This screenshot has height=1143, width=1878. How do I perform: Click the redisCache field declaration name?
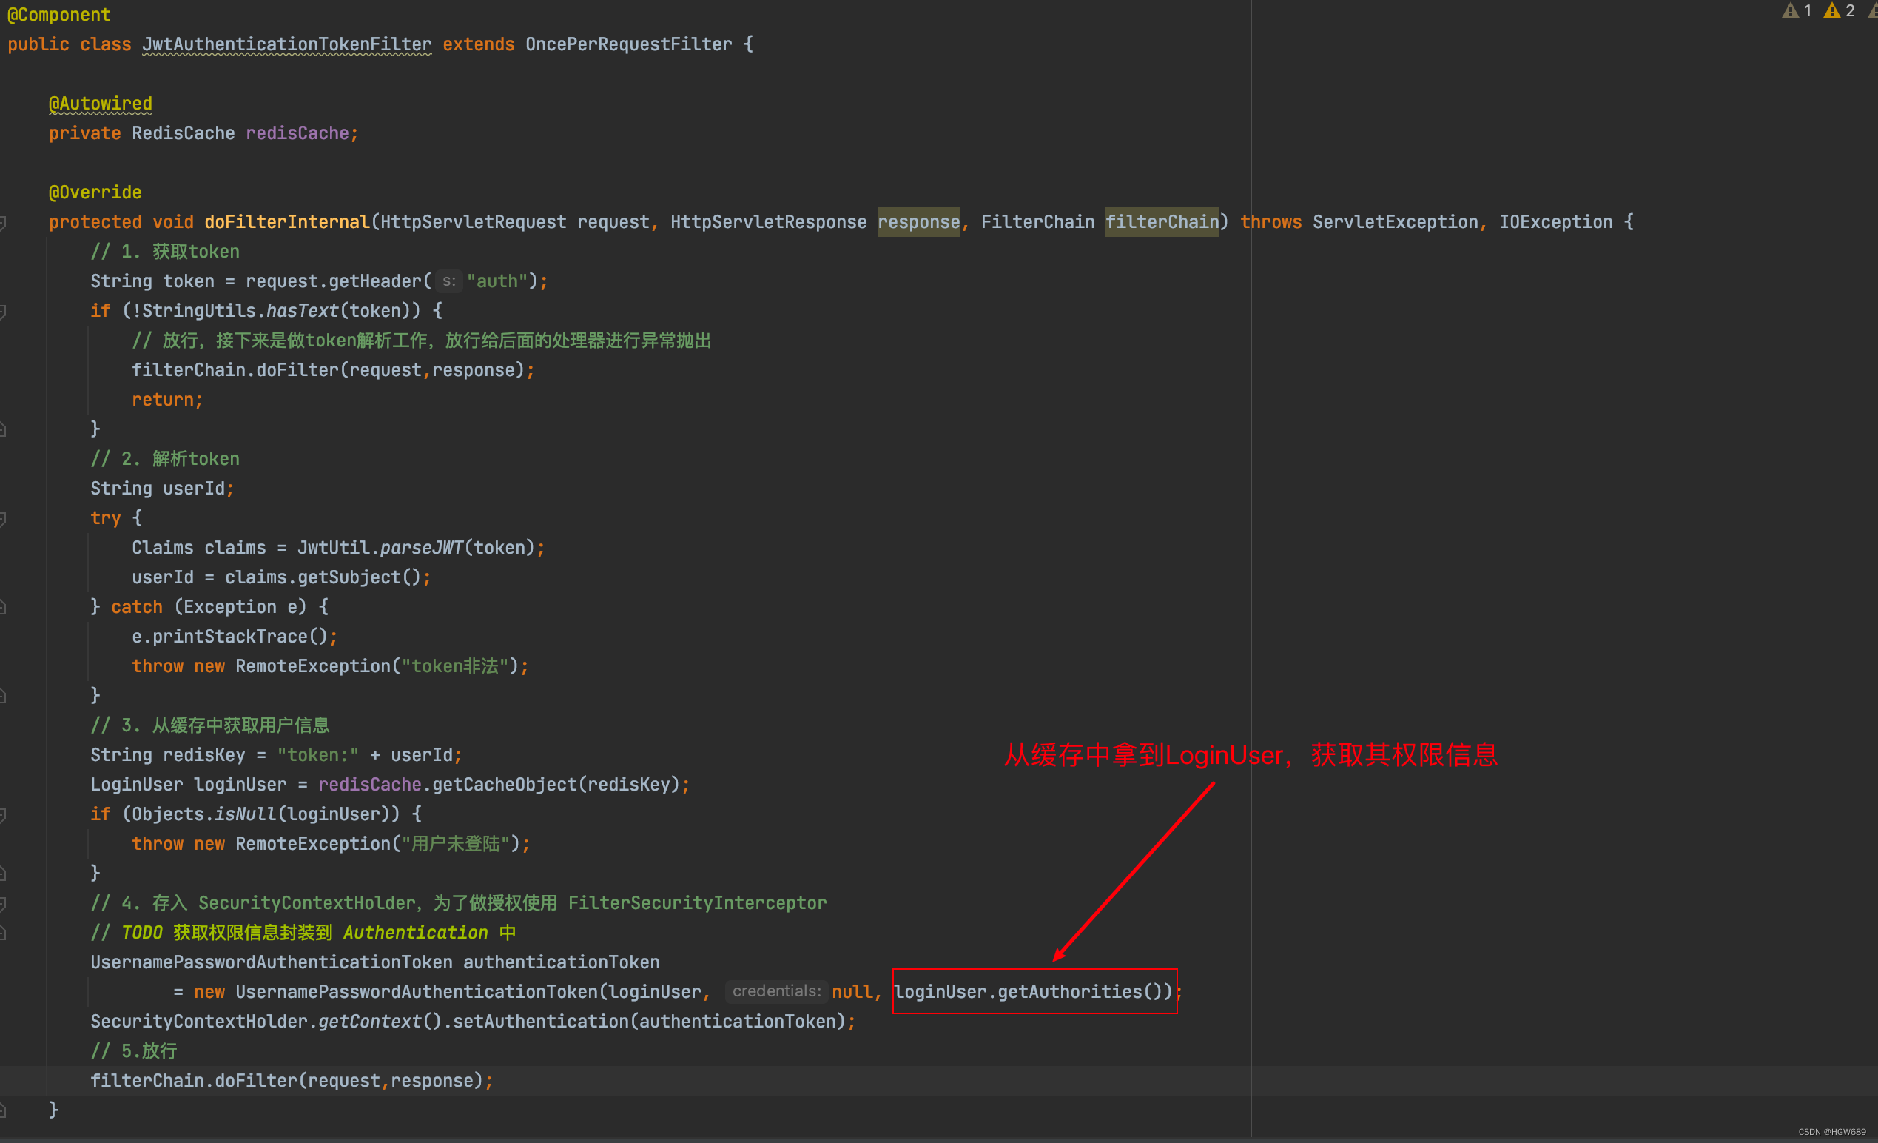coord(297,133)
